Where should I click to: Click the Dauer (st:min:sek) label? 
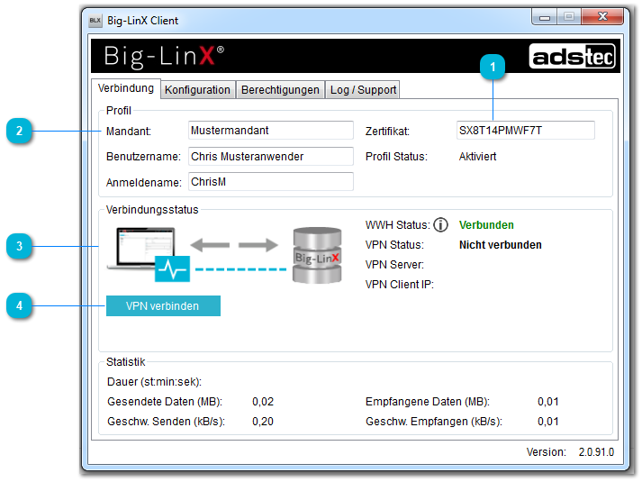[x=154, y=382]
